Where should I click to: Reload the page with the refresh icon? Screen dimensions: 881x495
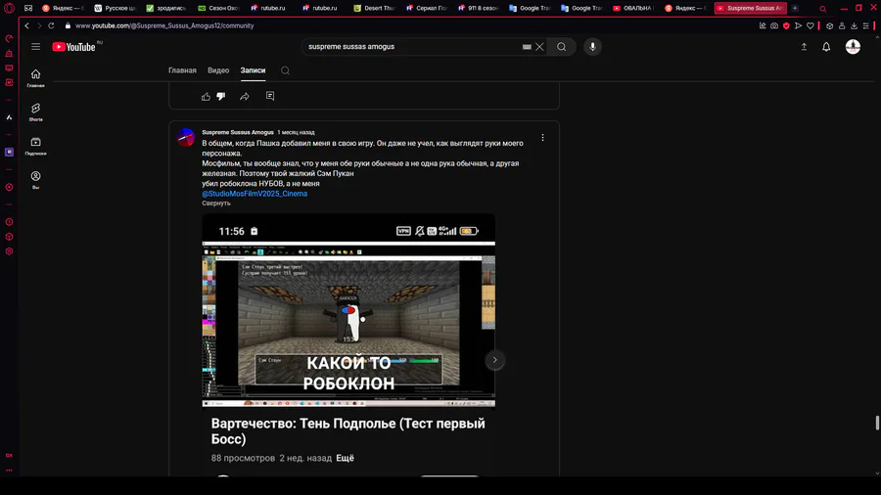(51, 25)
